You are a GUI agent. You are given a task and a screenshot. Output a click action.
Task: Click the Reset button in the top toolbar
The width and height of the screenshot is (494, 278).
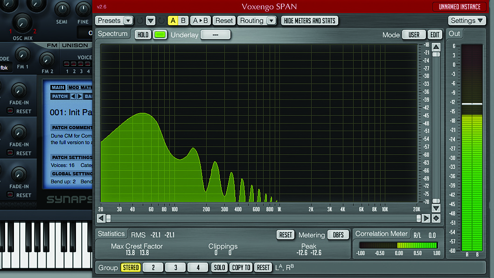point(224,21)
